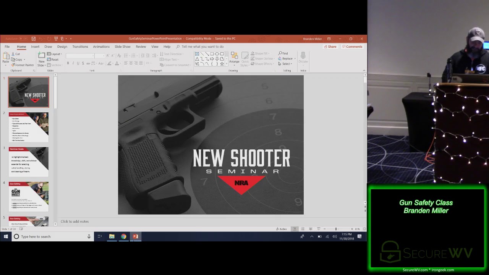Viewport: 489px width, 275px height.
Task: Select the Oval shape in gallery
Action: click(217, 54)
